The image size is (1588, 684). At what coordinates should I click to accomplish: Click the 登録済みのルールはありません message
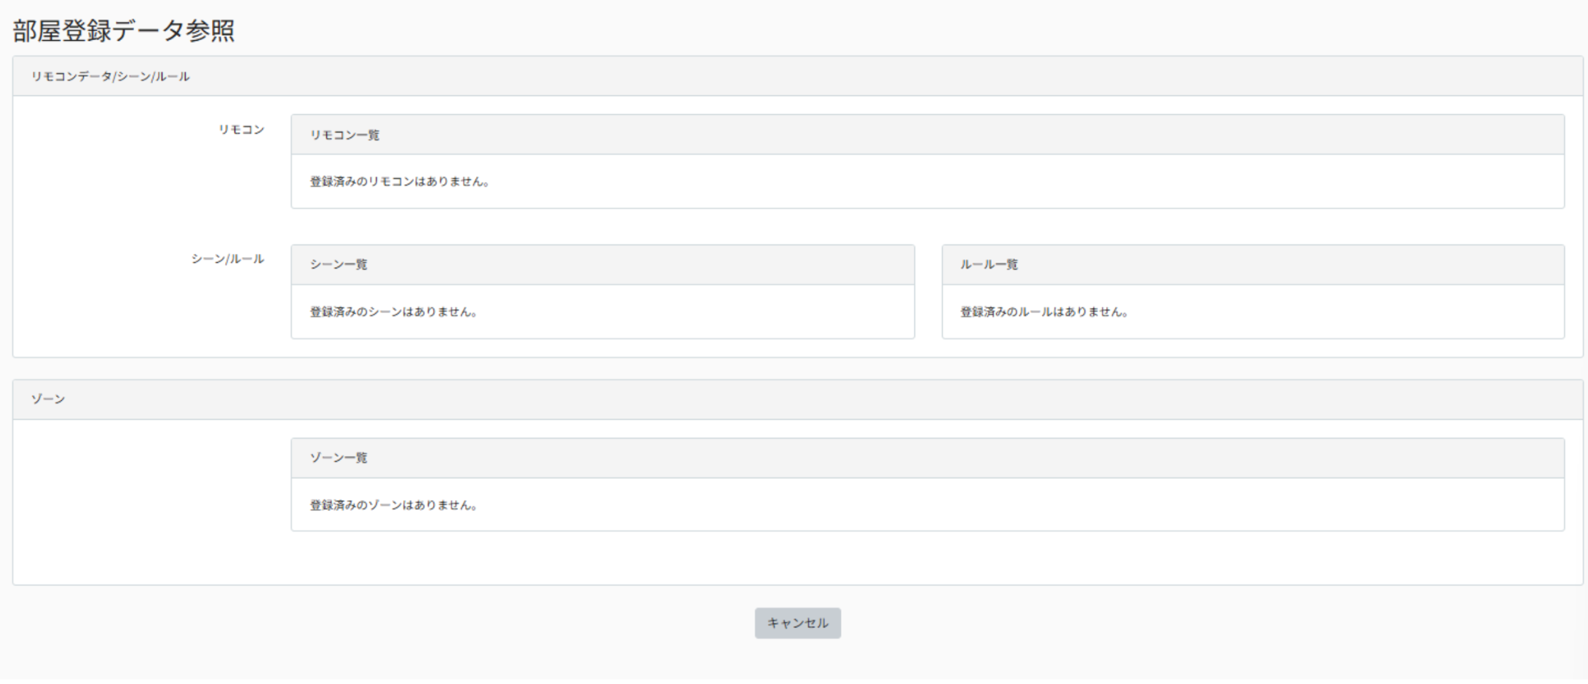point(1044,312)
